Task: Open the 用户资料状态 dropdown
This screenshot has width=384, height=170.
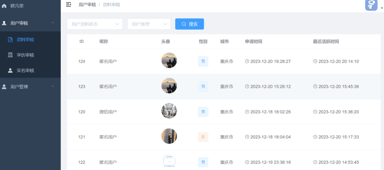Action: pyautogui.click(x=94, y=24)
